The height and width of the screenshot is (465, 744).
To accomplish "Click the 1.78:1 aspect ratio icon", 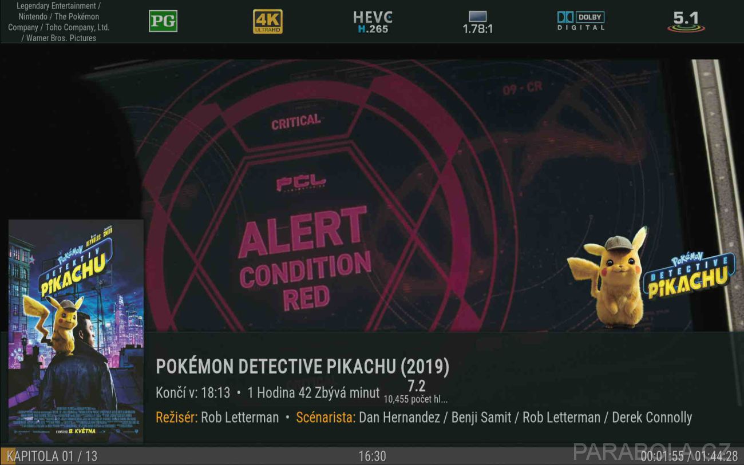I will point(477,22).
